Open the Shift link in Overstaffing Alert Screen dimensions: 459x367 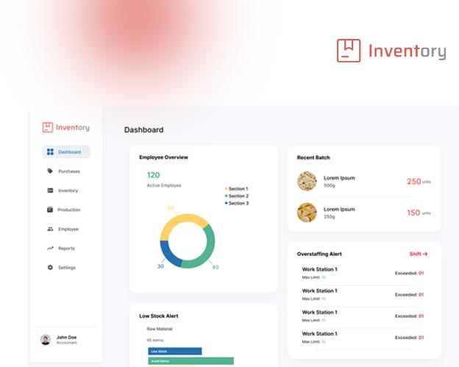[418, 254]
